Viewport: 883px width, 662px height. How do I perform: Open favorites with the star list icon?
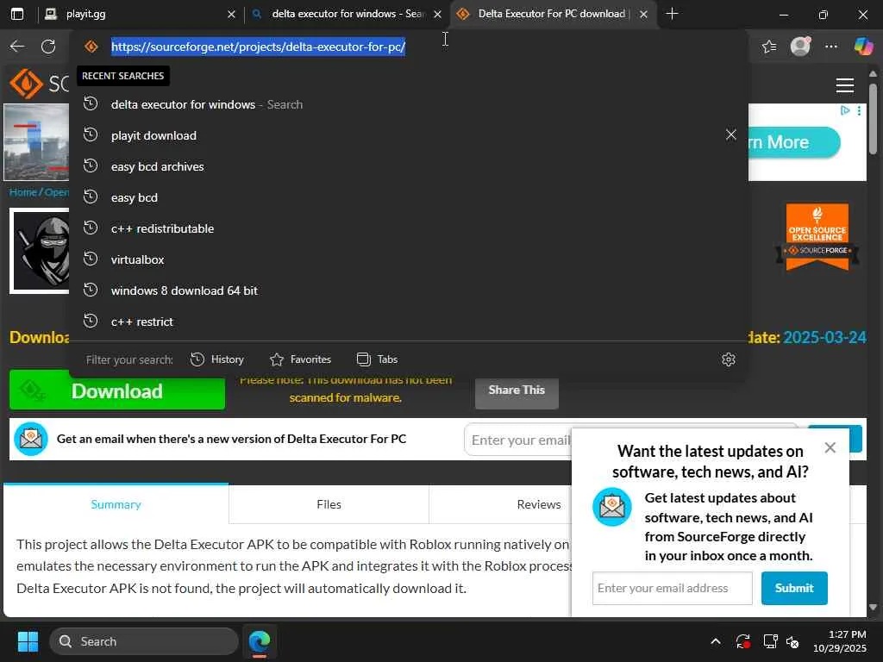pyautogui.click(x=769, y=47)
